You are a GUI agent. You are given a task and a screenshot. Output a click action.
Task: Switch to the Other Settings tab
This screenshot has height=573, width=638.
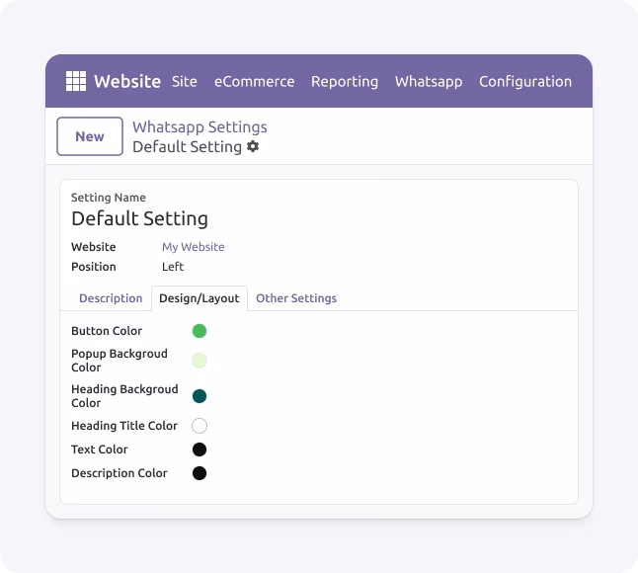tap(296, 298)
